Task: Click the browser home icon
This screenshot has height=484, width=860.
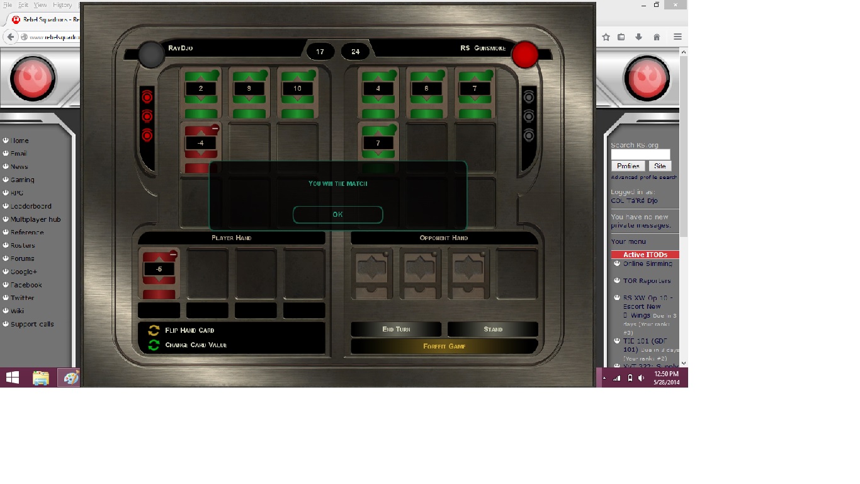Action: (656, 37)
